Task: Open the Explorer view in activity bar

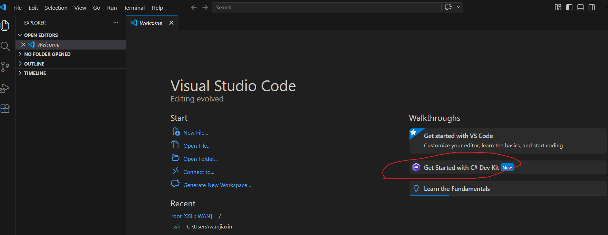Action: point(5,26)
